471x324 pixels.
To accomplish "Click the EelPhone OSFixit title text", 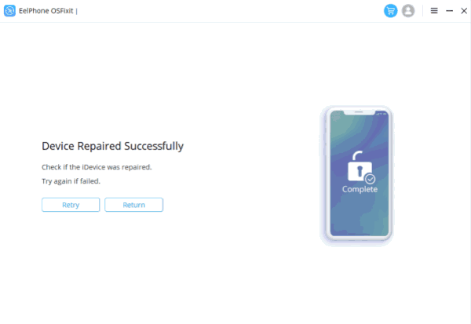I will (x=46, y=11).
